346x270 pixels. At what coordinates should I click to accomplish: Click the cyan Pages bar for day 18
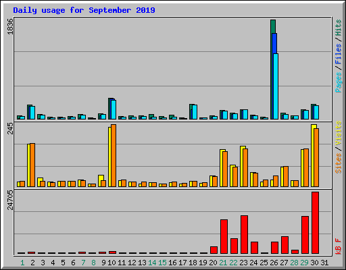(x=195, y=112)
